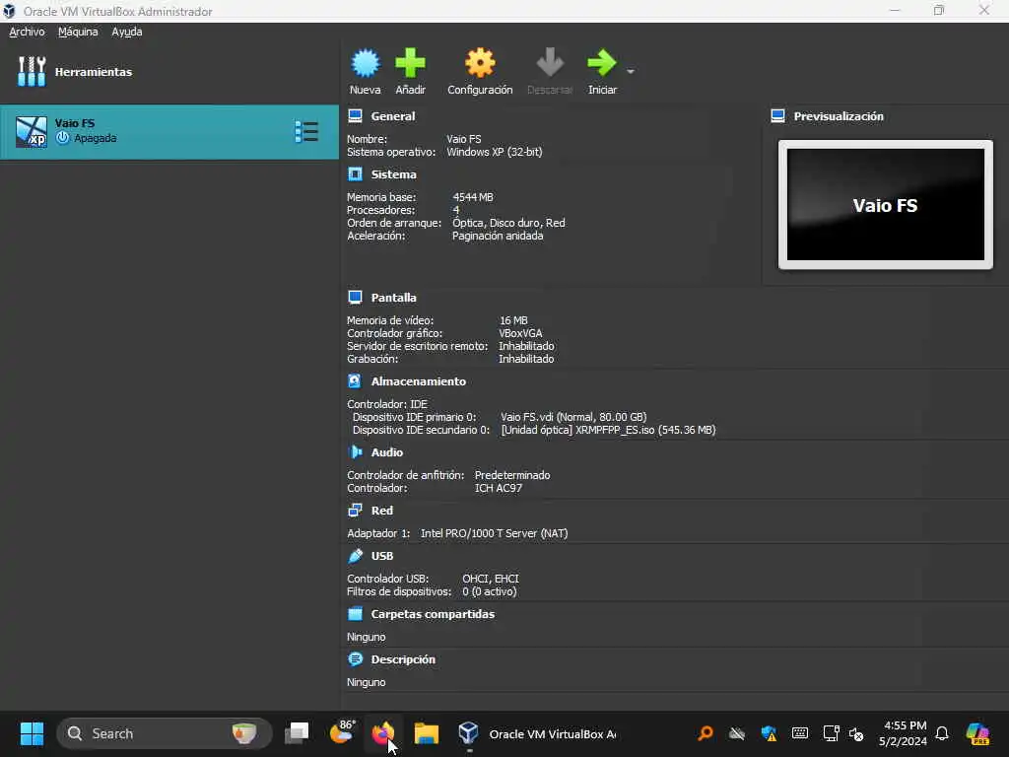
Task: Select the Vaio FS machine entry
Action: tap(169, 132)
